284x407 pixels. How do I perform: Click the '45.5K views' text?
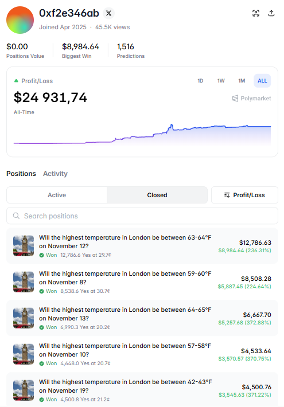pos(112,27)
